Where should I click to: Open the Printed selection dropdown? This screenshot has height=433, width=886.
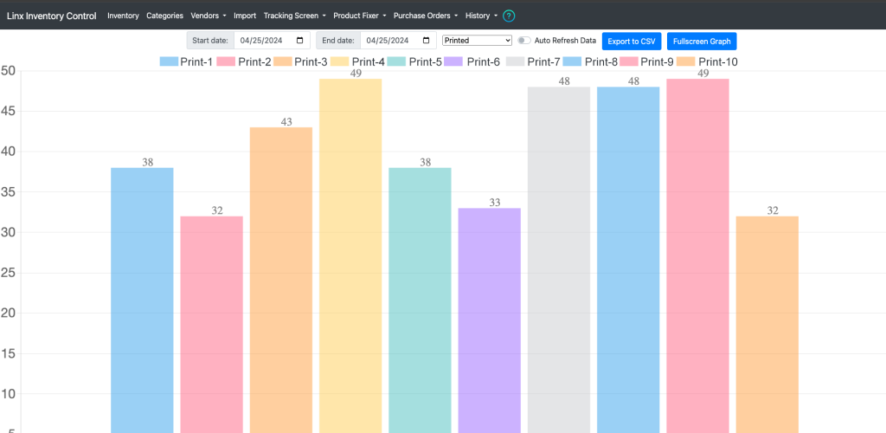[477, 41]
